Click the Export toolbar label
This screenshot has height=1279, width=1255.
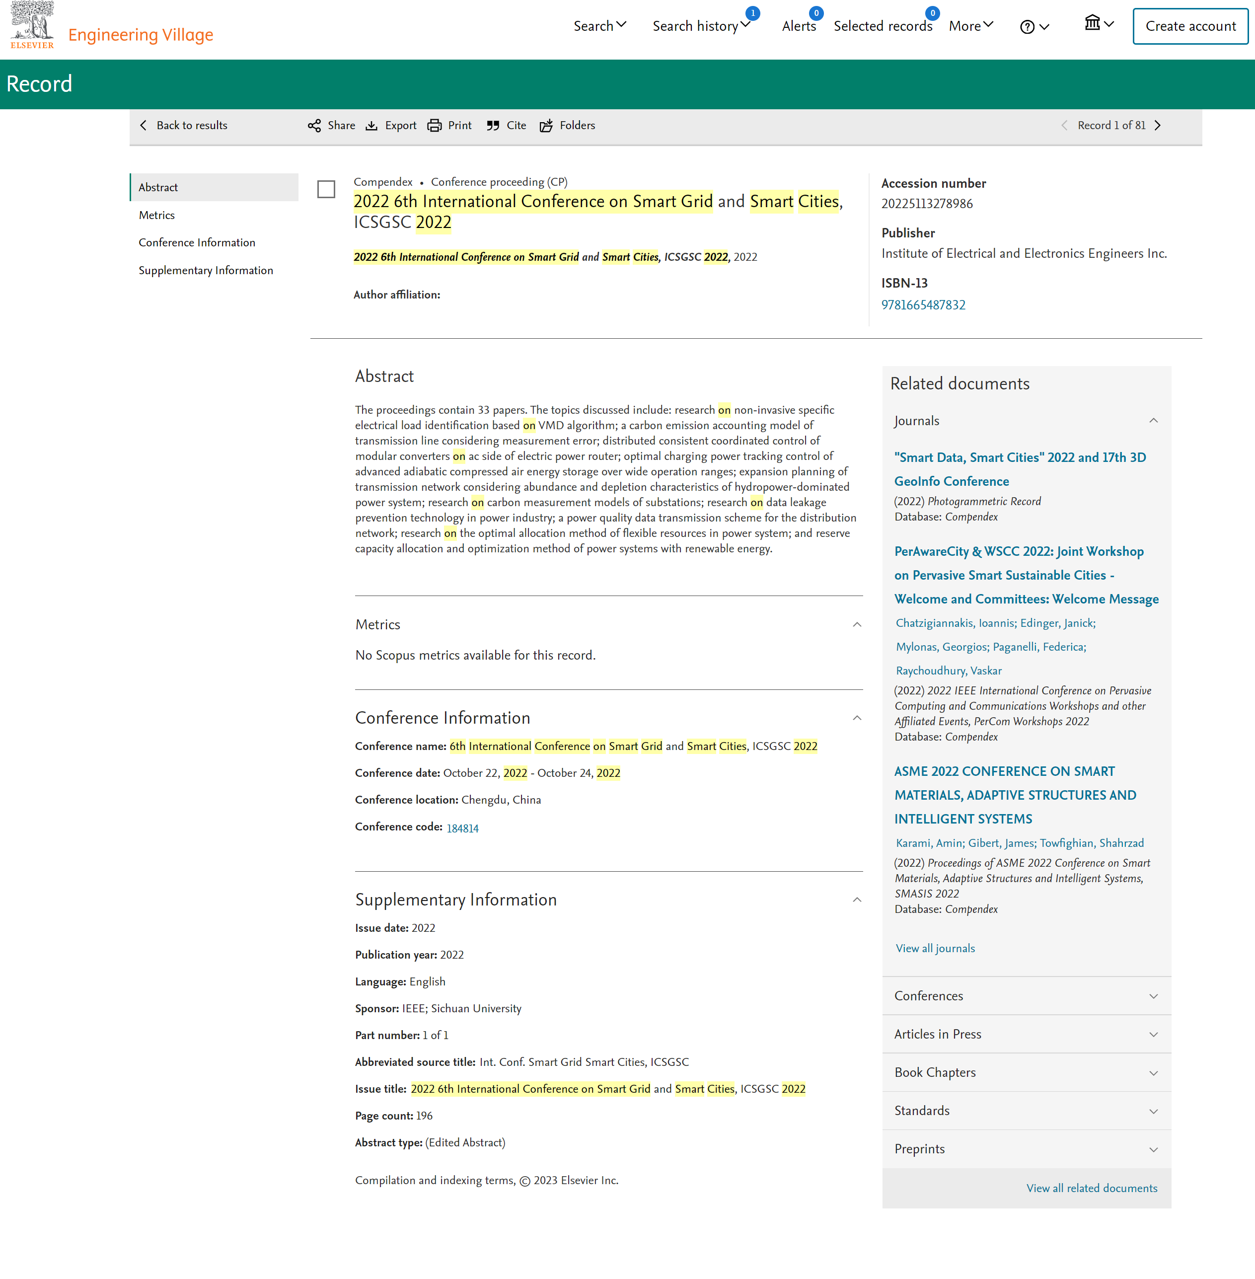coord(401,125)
